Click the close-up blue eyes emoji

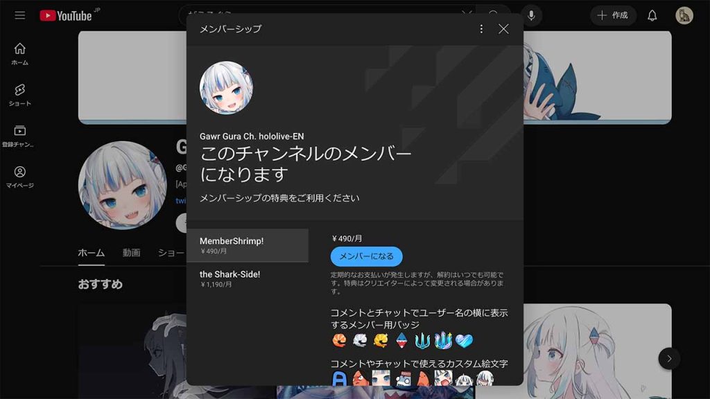[381, 378]
